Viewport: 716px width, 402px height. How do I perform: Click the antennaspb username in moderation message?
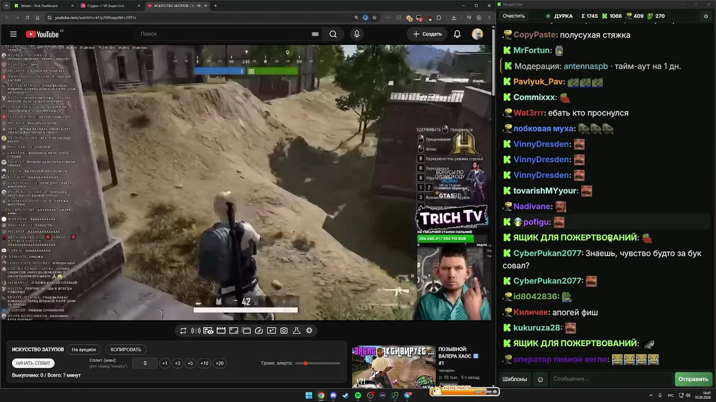586,66
